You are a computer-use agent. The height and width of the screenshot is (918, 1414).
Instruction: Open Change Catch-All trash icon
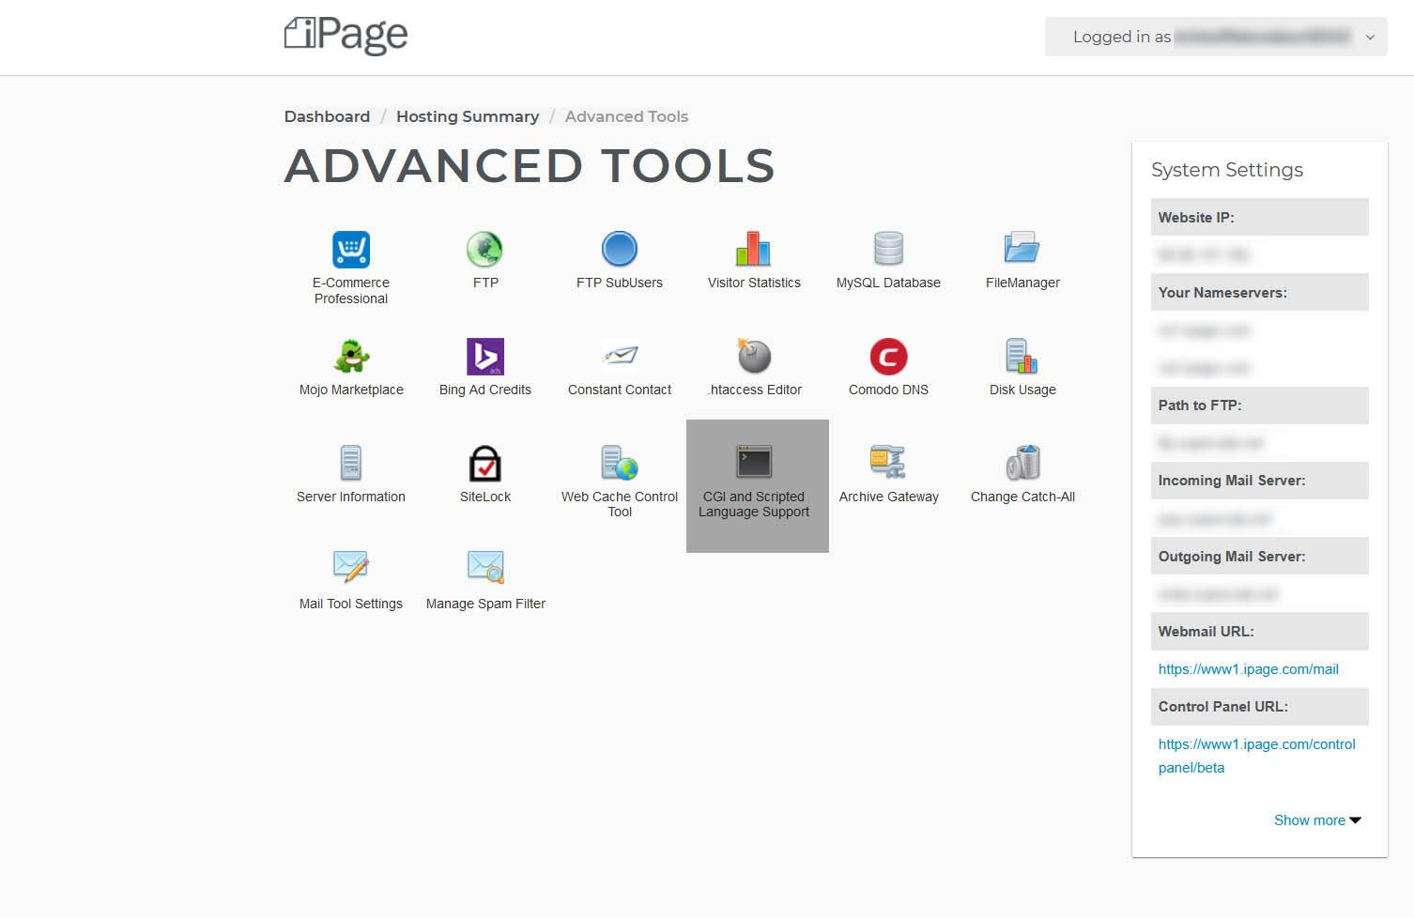[1022, 463]
